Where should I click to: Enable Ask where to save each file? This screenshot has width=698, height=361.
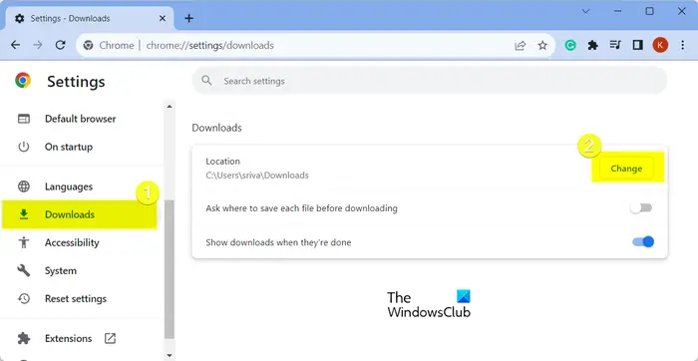pyautogui.click(x=642, y=207)
